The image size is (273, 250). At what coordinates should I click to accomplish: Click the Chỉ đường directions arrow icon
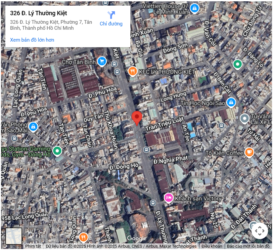coord(111,15)
